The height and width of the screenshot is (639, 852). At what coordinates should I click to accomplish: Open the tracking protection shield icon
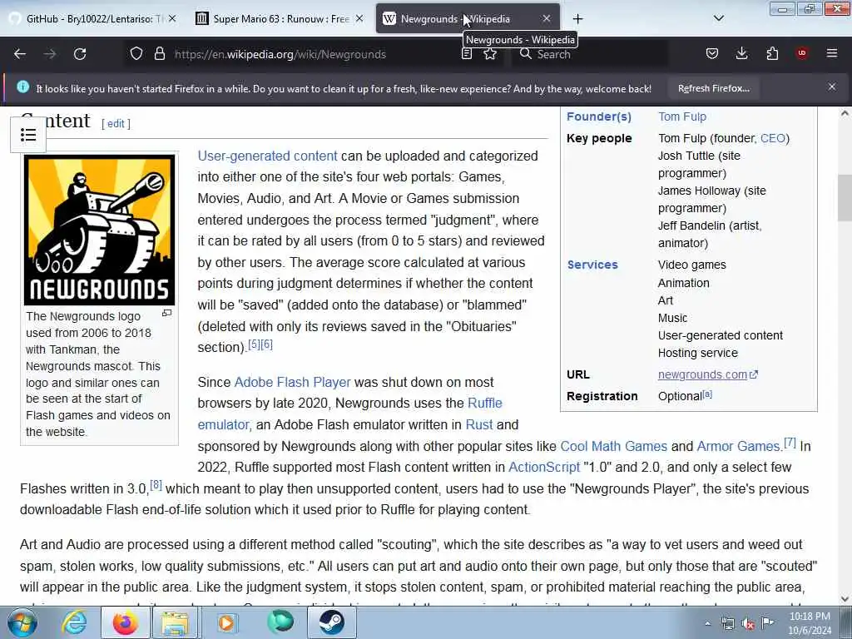(136, 54)
